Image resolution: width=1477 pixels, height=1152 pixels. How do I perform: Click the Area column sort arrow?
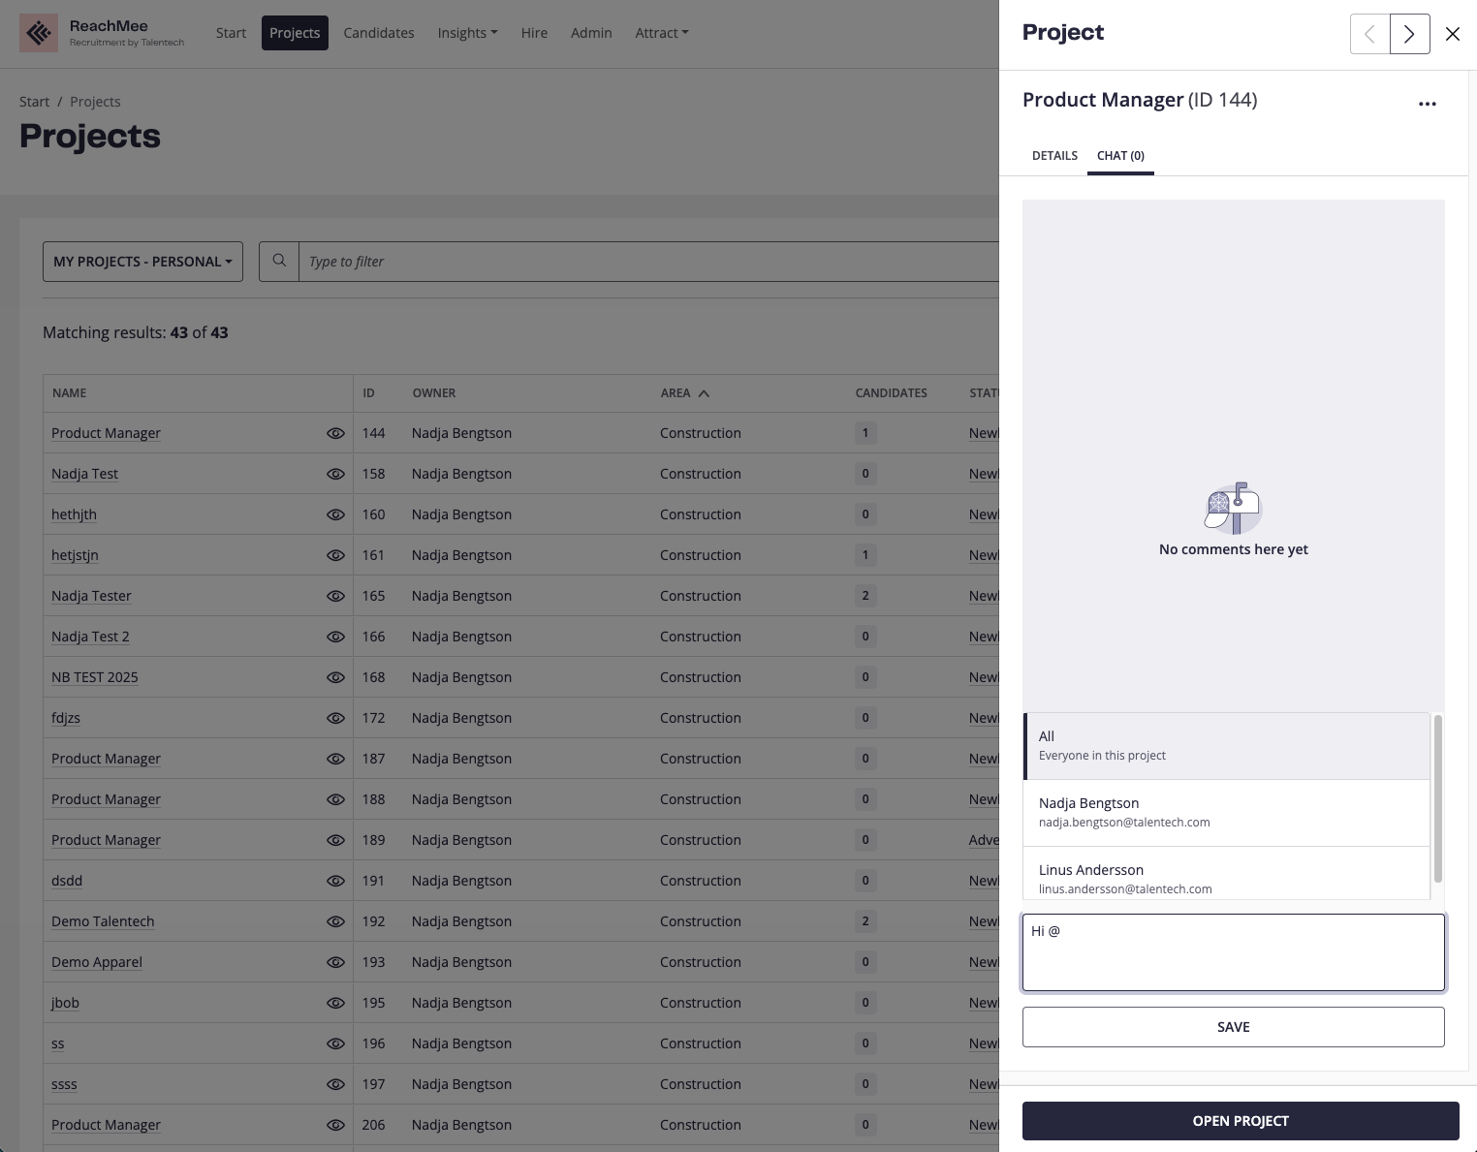tap(704, 393)
